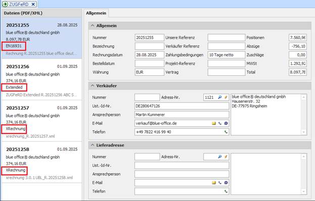Click the Zahlungsbedingungen field 10 Tage netto
Screen dimensions: 315x201
pos(227,55)
